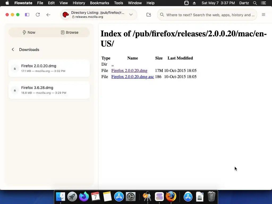Select the Firefox 3.6.28.dmg download entry
This screenshot has width=272, height=204.
[49, 90]
